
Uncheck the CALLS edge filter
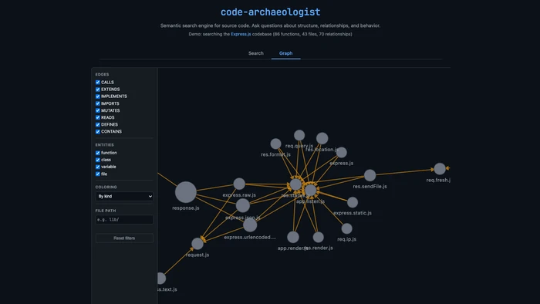click(98, 83)
